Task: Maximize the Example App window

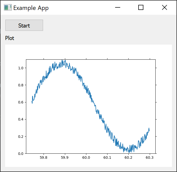Action: 141,7
